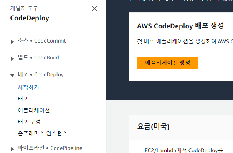Open 소스 • CodeCommit menu item
233x153 pixels.
pos(42,41)
